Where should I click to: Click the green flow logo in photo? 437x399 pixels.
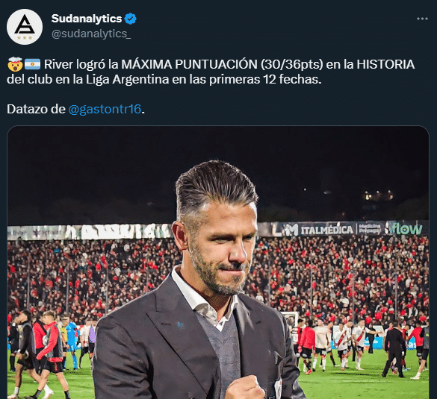coord(405,228)
